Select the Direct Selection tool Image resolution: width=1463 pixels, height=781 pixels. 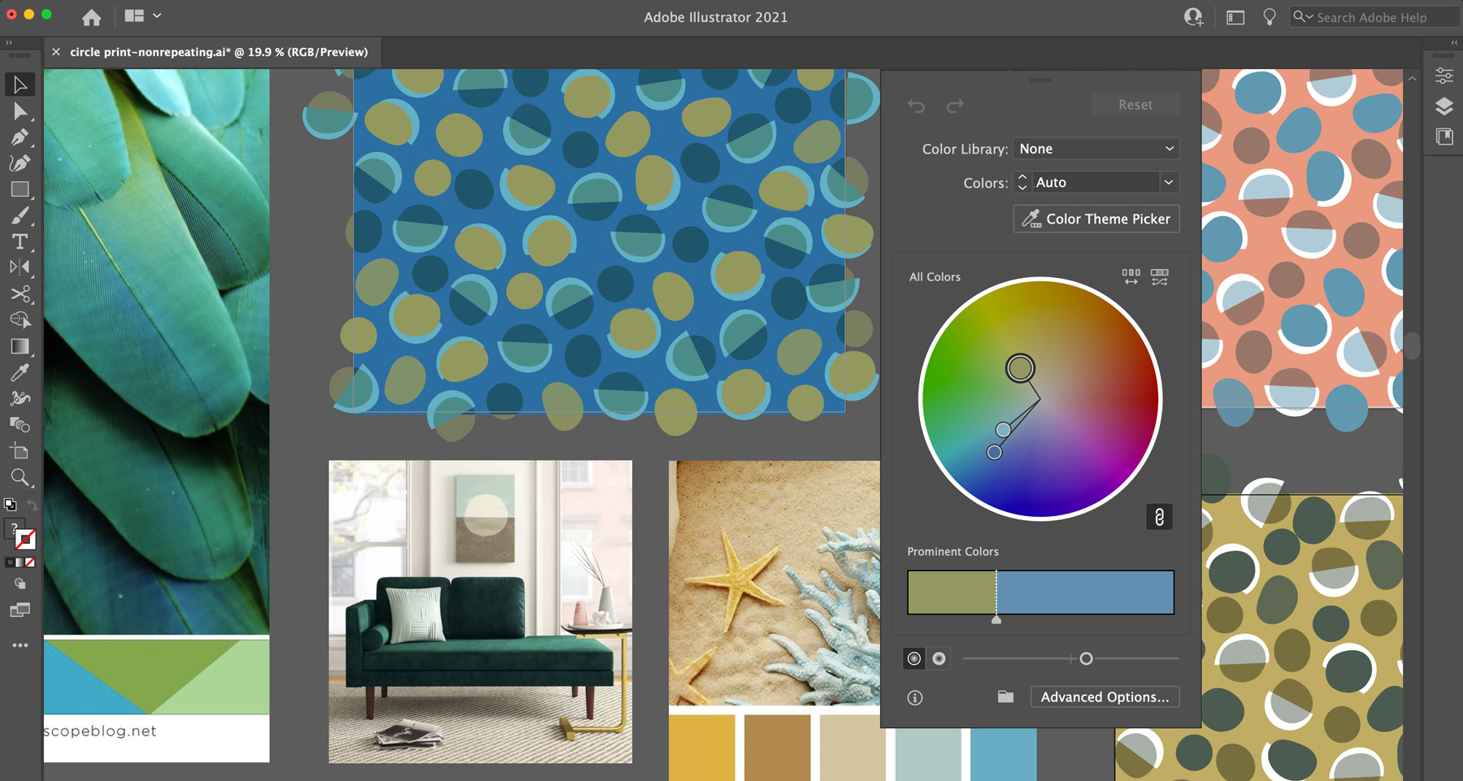(20, 111)
